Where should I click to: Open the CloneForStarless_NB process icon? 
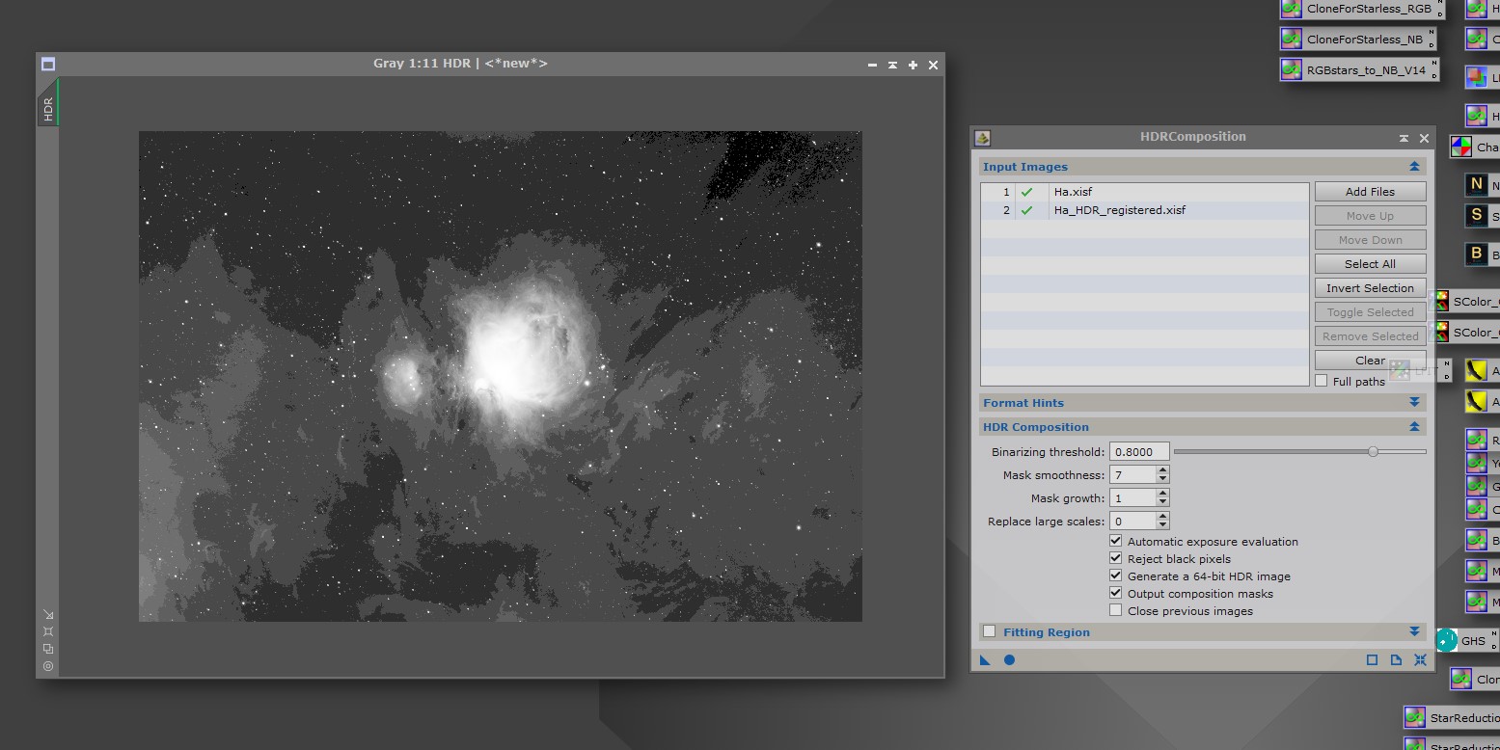pyautogui.click(x=1359, y=40)
